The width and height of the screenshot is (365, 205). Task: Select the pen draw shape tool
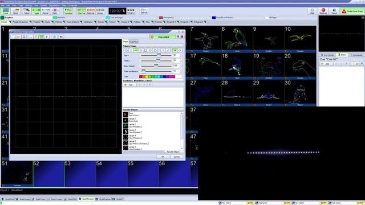point(168,51)
